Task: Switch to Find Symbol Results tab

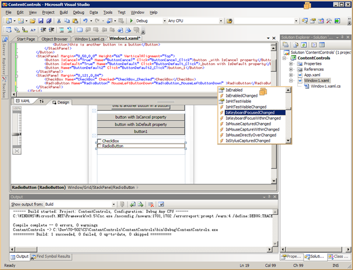Action: (x=51, y=256)
